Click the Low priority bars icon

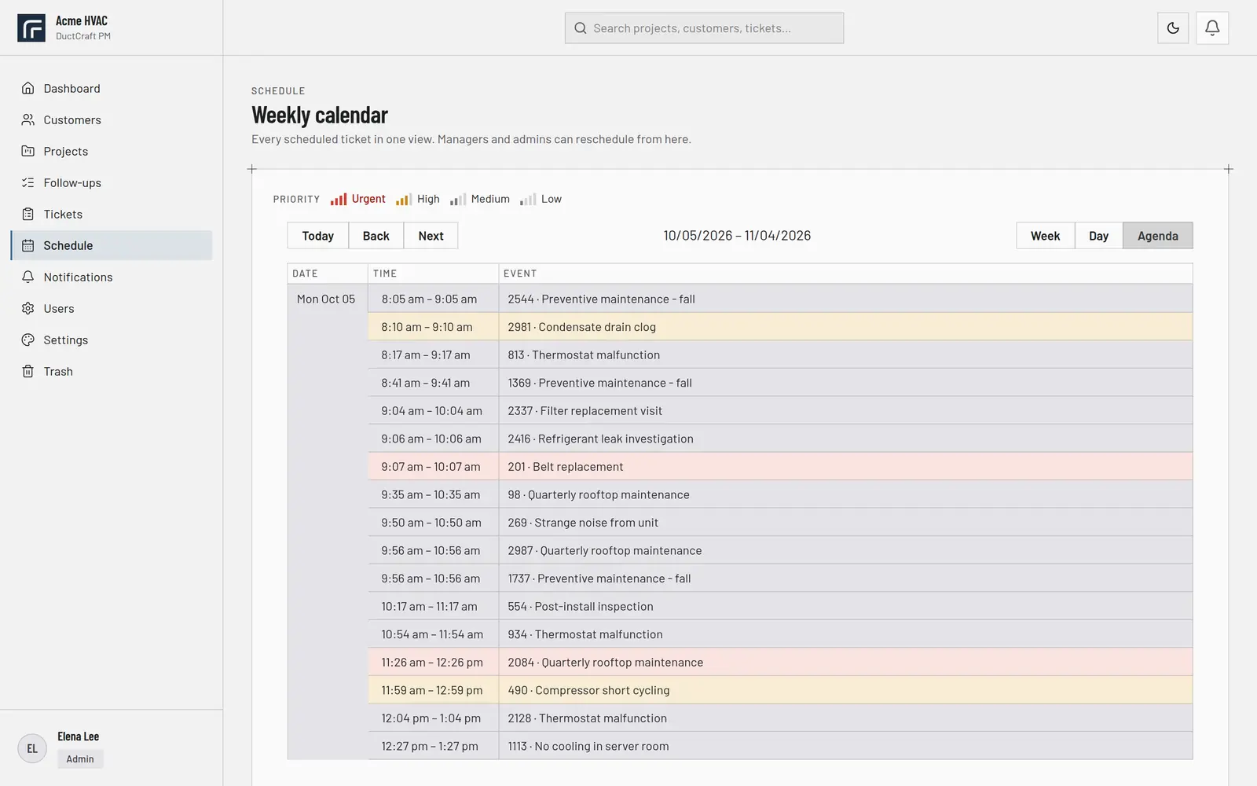(x=528, y=199)
